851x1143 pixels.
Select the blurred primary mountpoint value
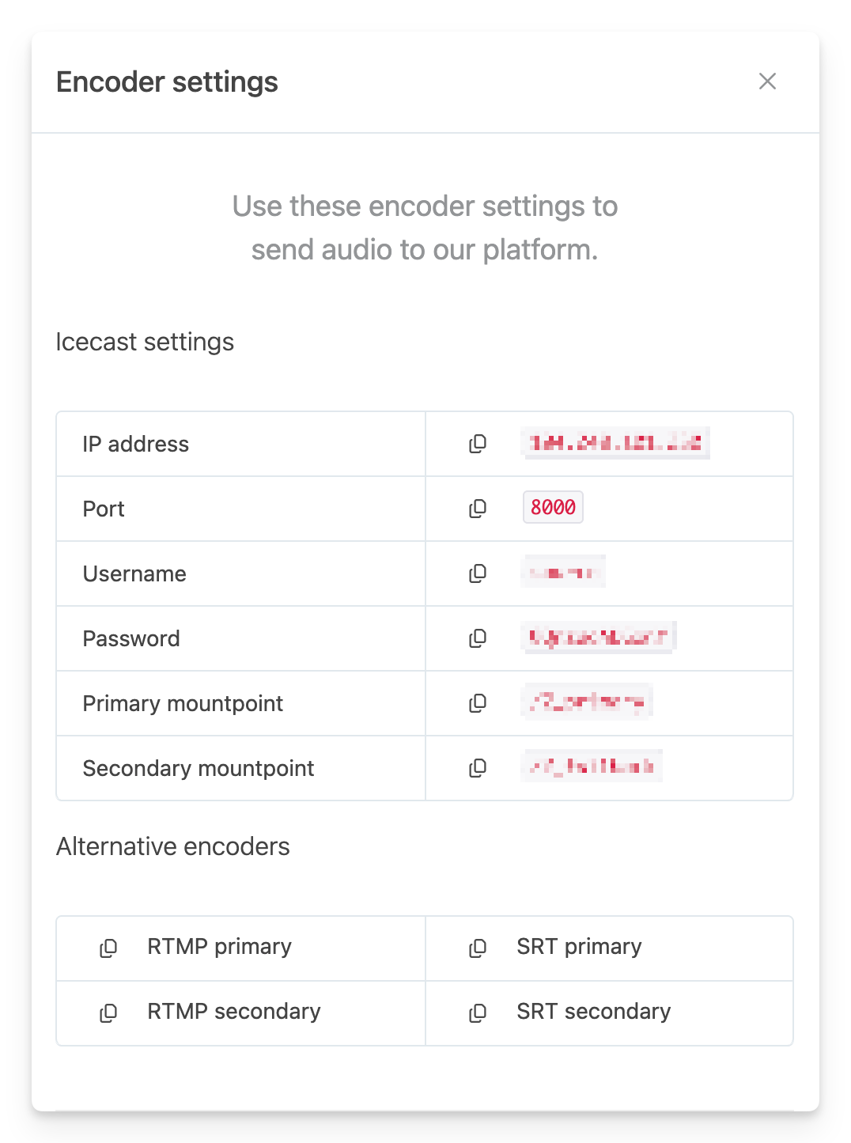587,702
